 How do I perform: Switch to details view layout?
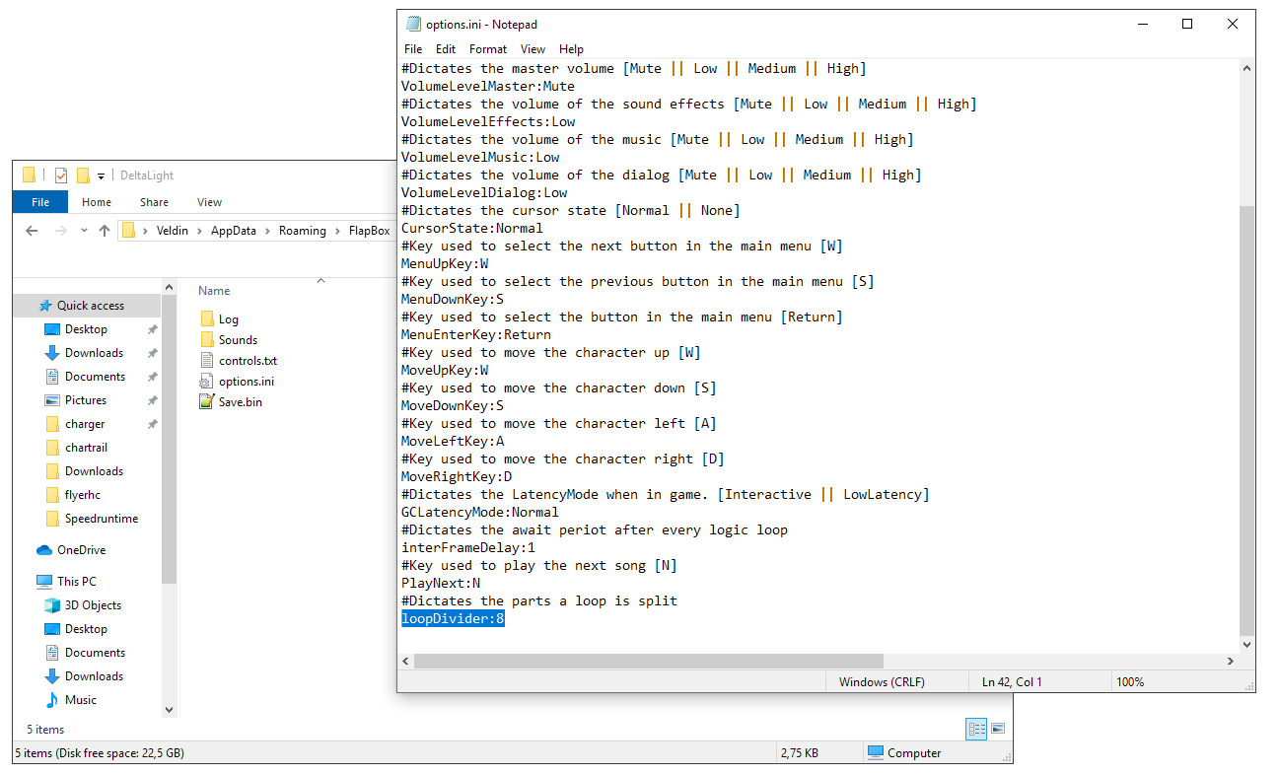(x=977, y=729)
